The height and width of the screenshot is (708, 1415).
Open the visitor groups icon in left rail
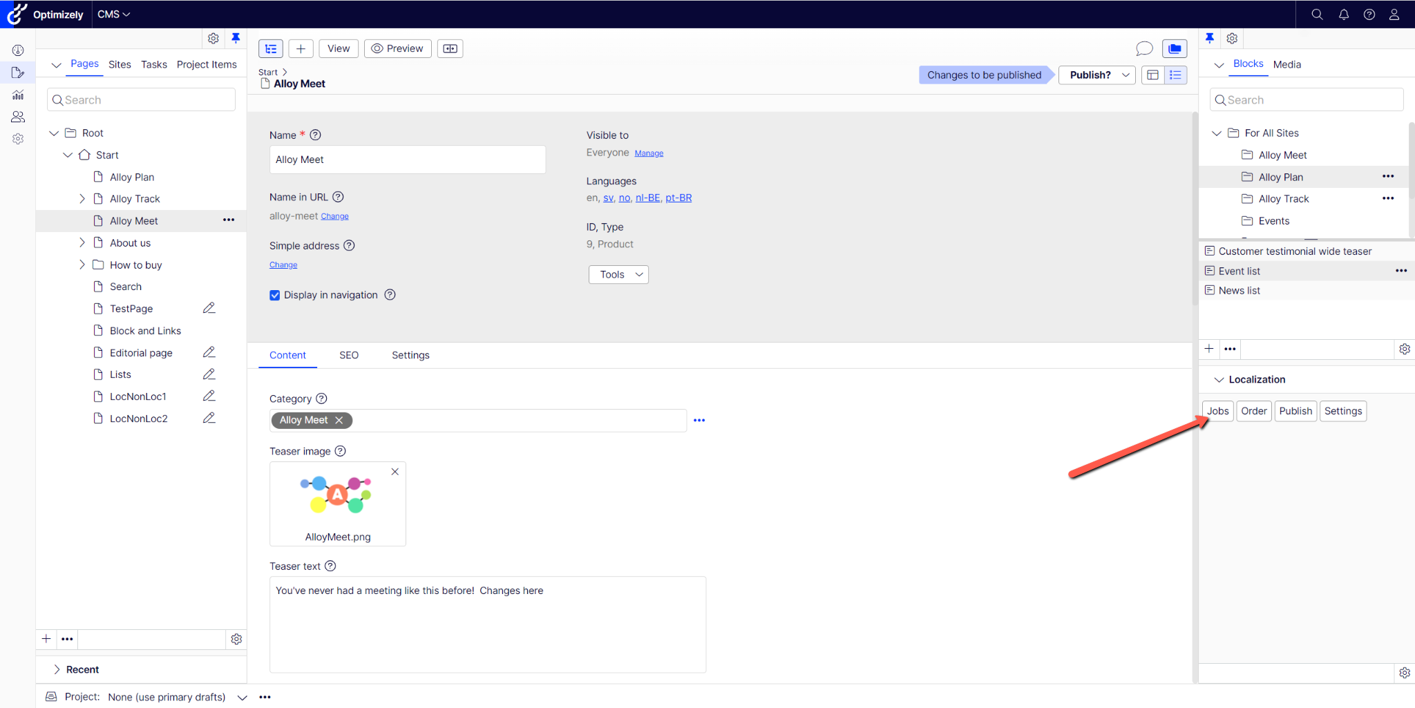click(x=18, y=117)
